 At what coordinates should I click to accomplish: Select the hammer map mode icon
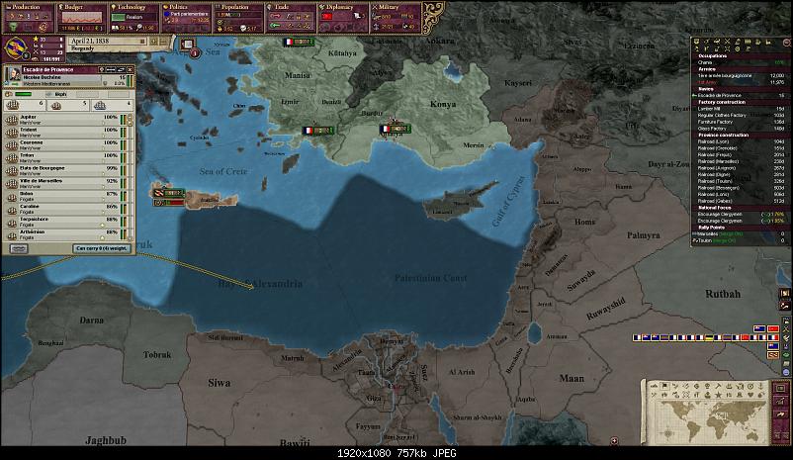[718, 386]
